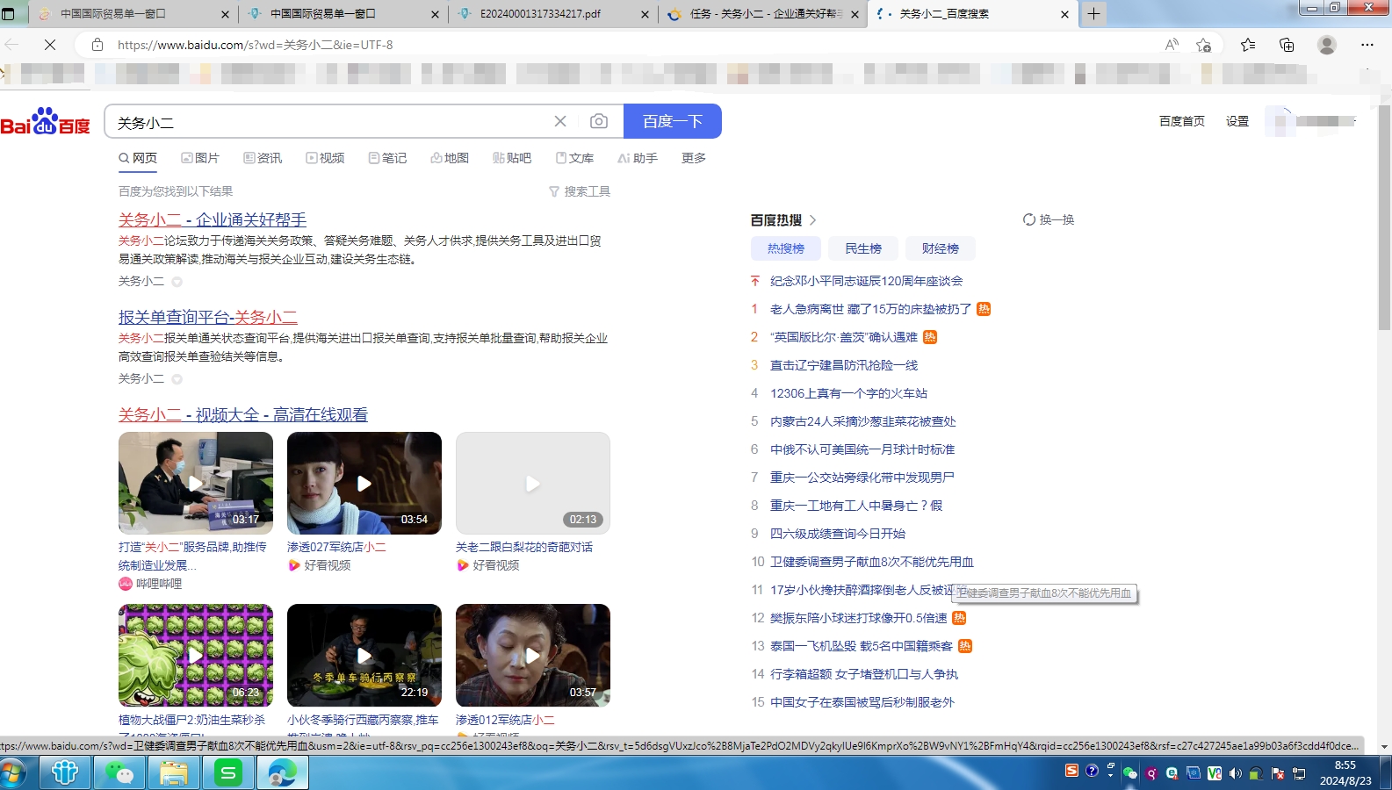The width and height of the screenshot is (1392, 790).
Task: Open the WPS green S app on taskbar
Action: coord(228,772)
